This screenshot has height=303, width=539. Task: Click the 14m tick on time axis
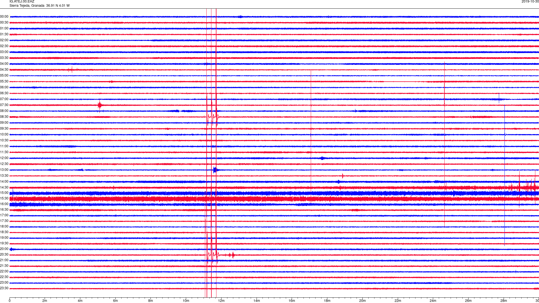tap(257, 301)
